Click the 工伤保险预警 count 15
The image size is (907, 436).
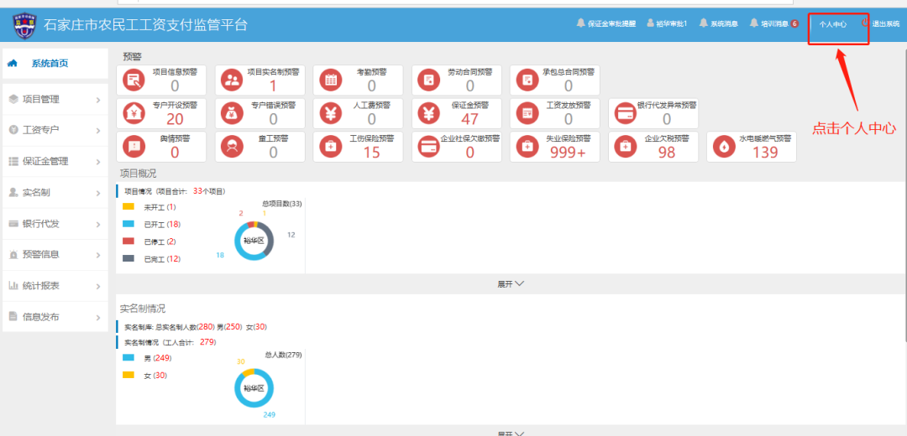[x=371, y=153]
